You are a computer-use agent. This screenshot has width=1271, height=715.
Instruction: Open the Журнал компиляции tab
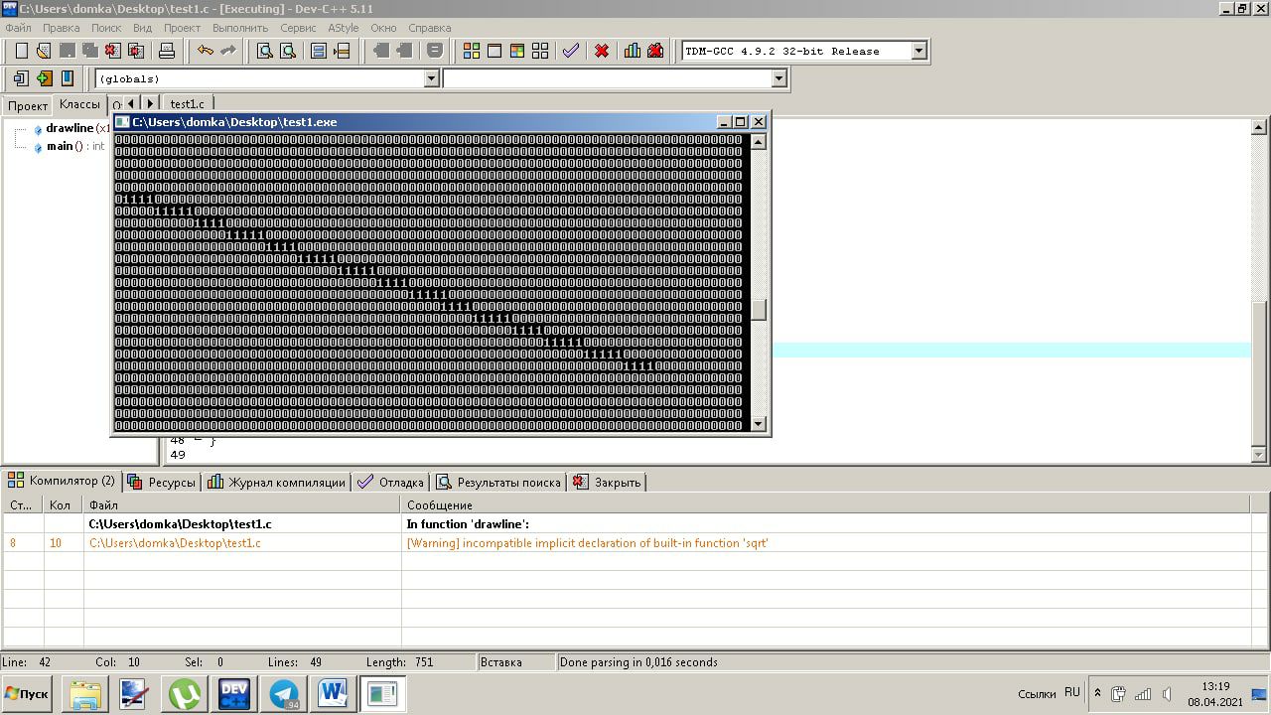(276, 482)
